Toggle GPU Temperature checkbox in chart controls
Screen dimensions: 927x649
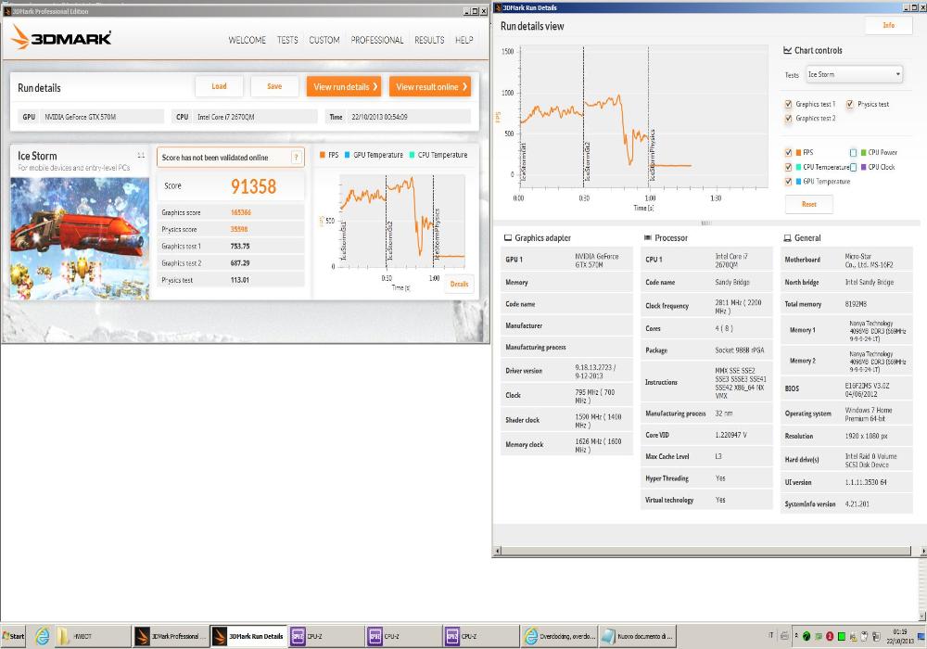(788, 182)
